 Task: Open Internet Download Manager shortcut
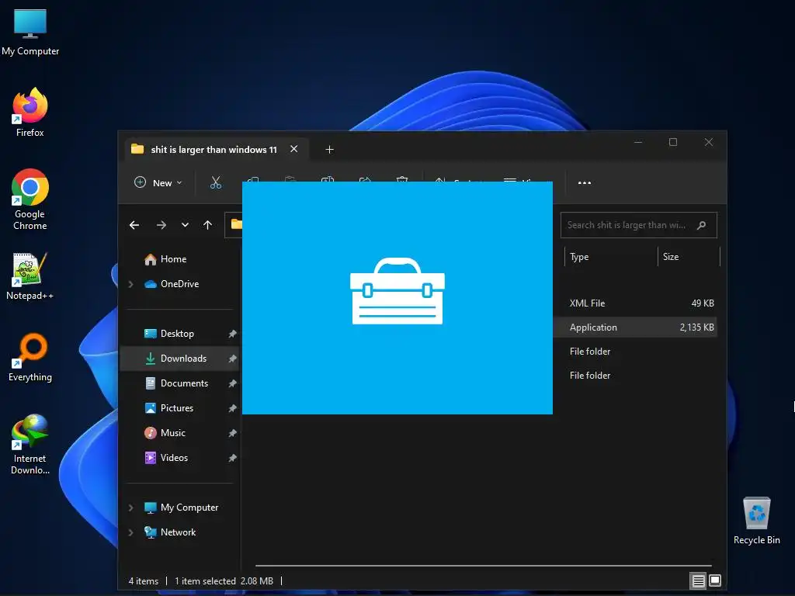pos(30,445)
